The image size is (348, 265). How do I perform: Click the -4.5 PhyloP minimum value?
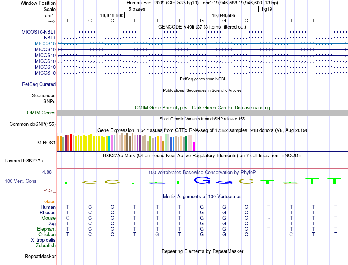(x=48, y=190)
